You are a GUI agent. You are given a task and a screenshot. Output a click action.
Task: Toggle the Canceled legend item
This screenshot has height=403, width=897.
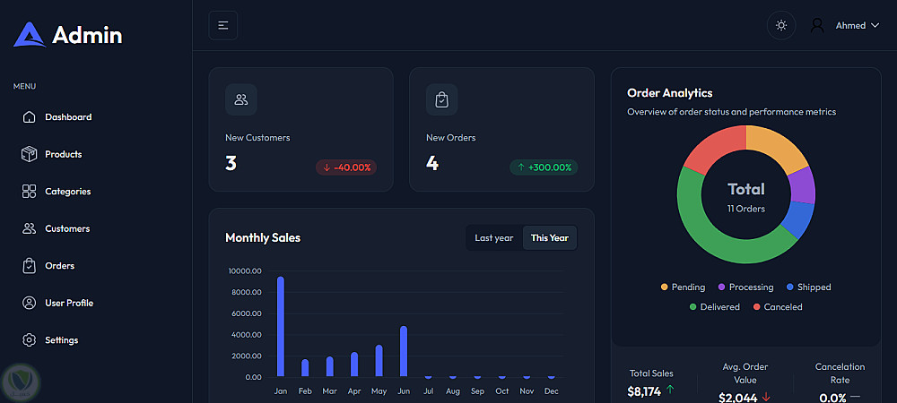coord(778,307)
